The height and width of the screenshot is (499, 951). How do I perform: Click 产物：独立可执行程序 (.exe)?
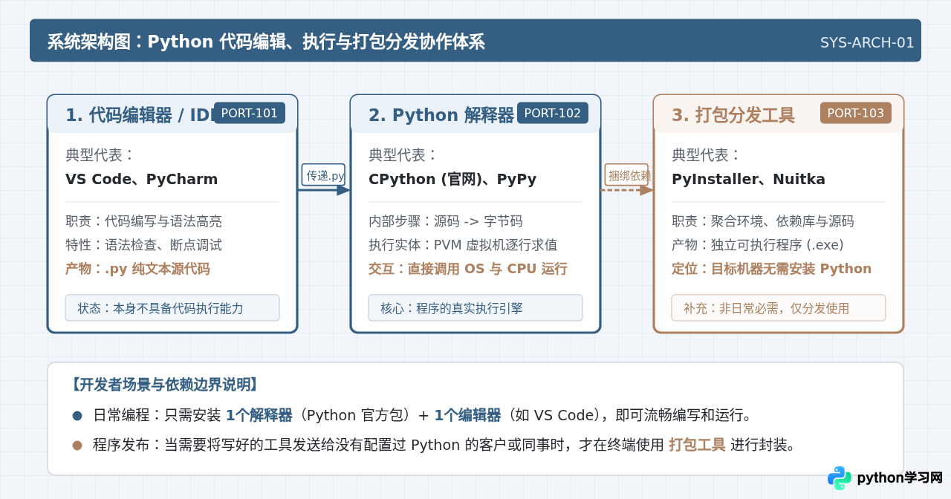758,245
